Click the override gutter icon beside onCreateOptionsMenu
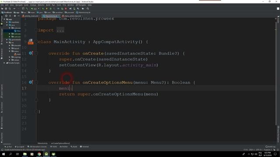 [x=31, y=82]
